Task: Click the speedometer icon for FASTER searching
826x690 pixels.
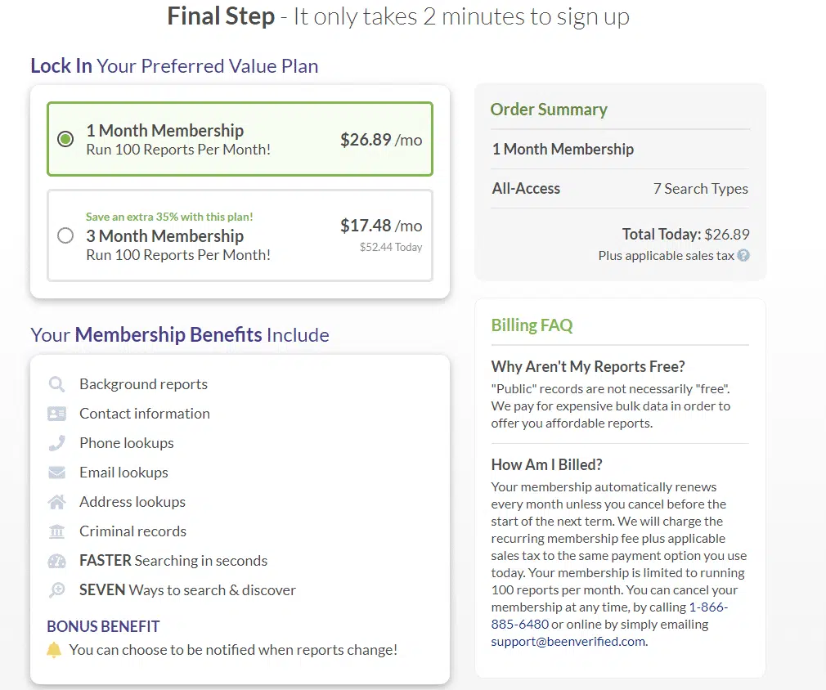Action: (56, 561)
